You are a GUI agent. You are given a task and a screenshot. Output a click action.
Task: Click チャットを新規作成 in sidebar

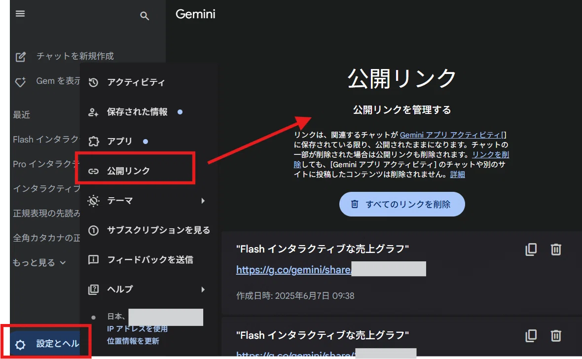click(x=75, y=56)
